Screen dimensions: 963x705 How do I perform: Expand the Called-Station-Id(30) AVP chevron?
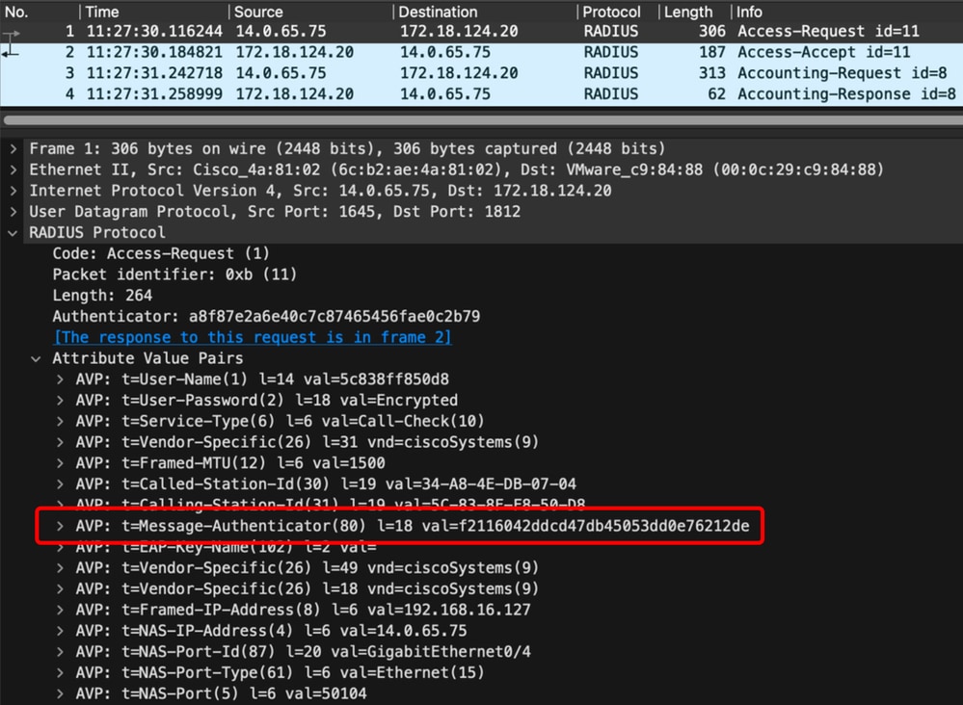click(60, 484)
